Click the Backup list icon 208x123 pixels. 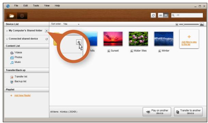click(x=12, y=82)
